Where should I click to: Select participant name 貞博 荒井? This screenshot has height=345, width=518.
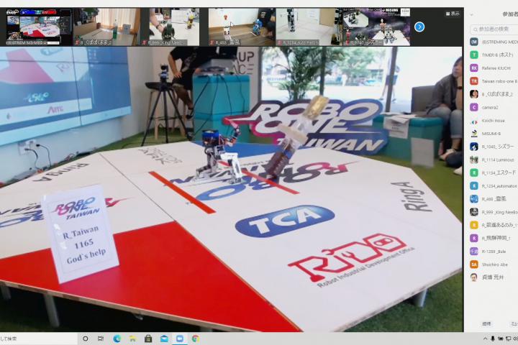tap(493, 277)
